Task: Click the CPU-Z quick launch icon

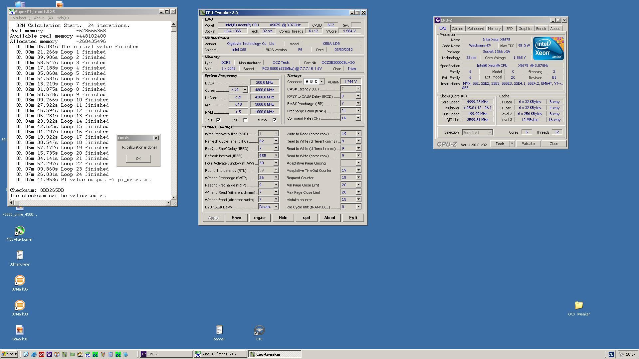Action: click(49, 354)
